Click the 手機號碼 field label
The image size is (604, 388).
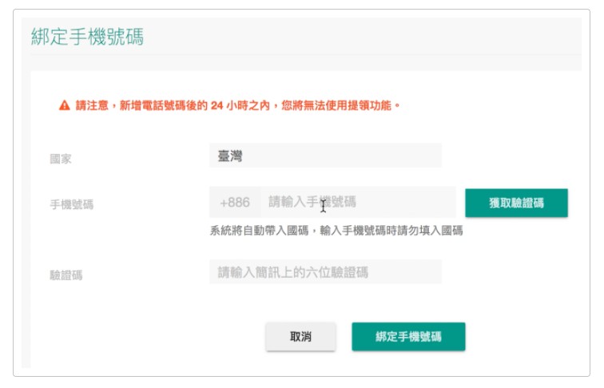click(x=72, y=204)
